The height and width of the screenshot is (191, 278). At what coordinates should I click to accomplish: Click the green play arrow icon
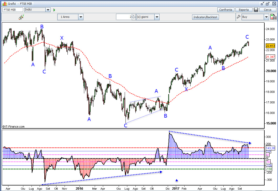(54, 10)
